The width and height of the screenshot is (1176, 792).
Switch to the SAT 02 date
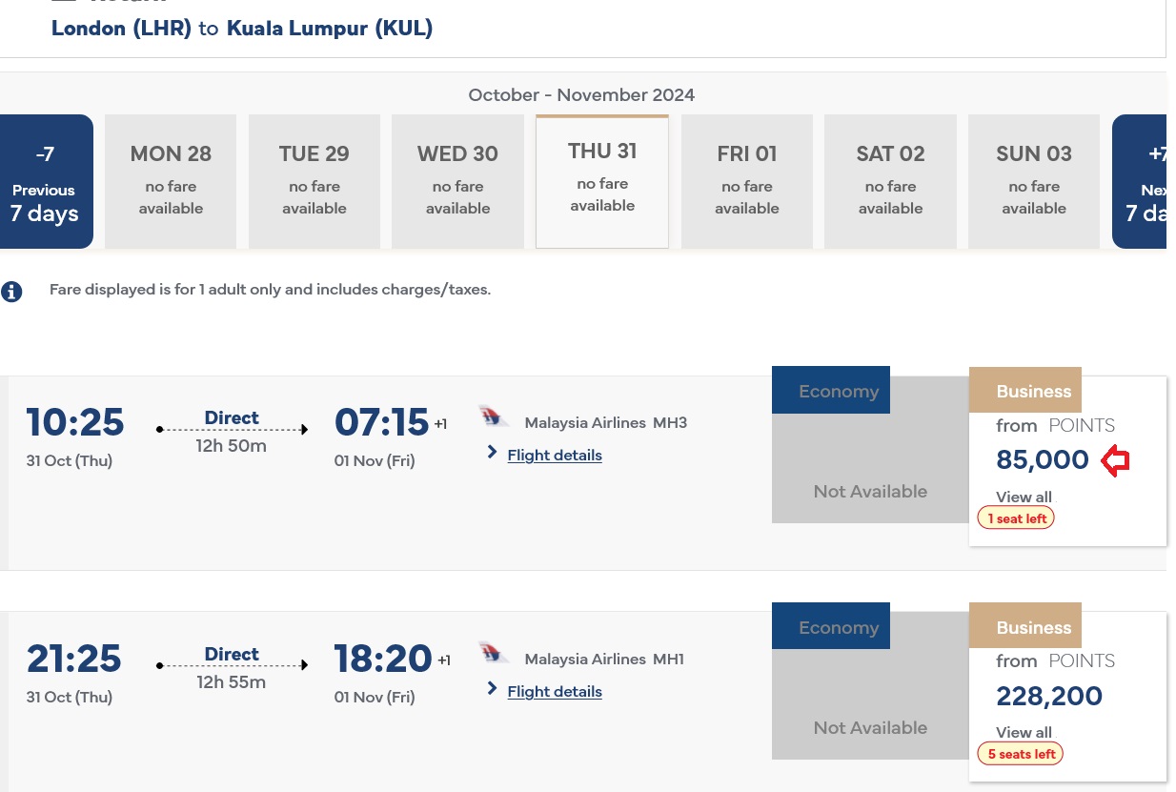coord(890,181)
